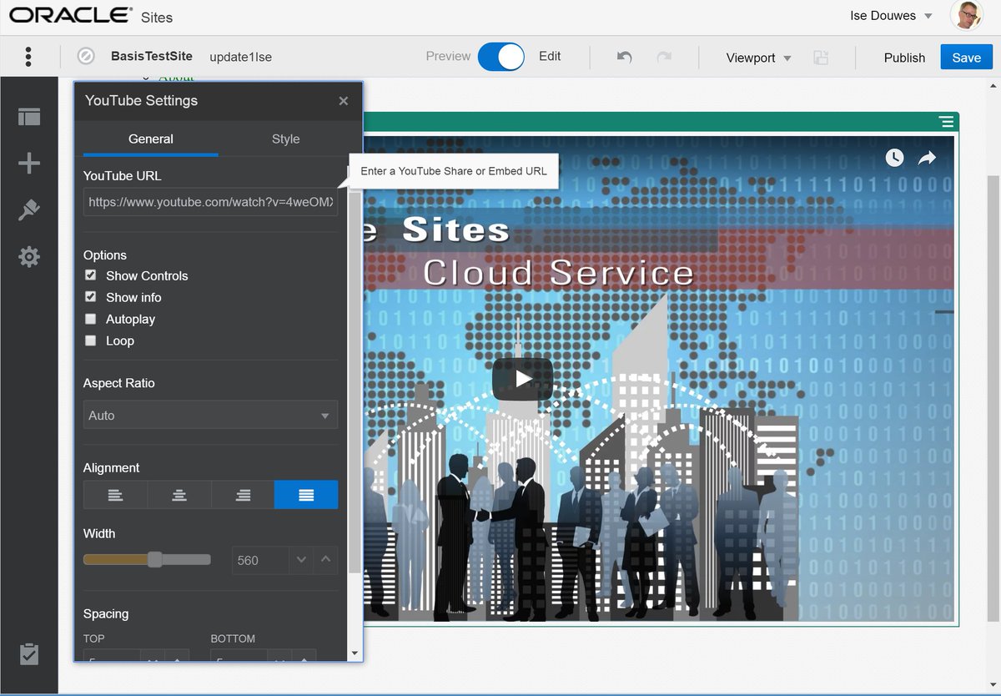Click the redo arrow icon

click(x=664, y=57)
